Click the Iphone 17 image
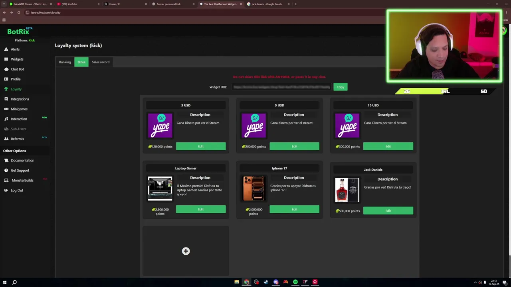 [254, 189]
